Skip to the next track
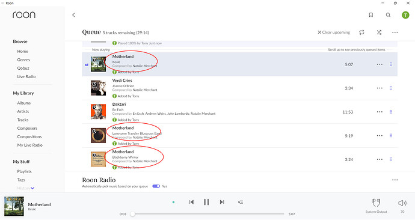The height and width of the screenshot is (220, 415). (222, 202)
